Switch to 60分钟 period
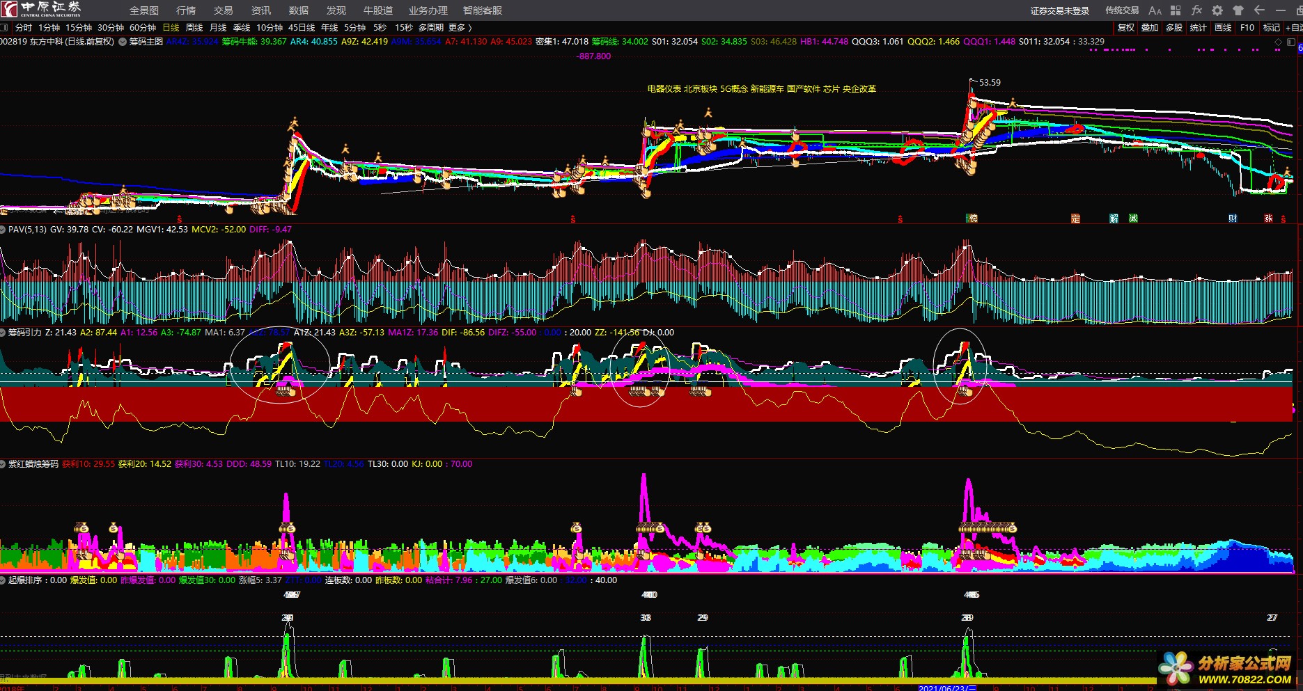1303x691 pixels. [x=143, y=28]
